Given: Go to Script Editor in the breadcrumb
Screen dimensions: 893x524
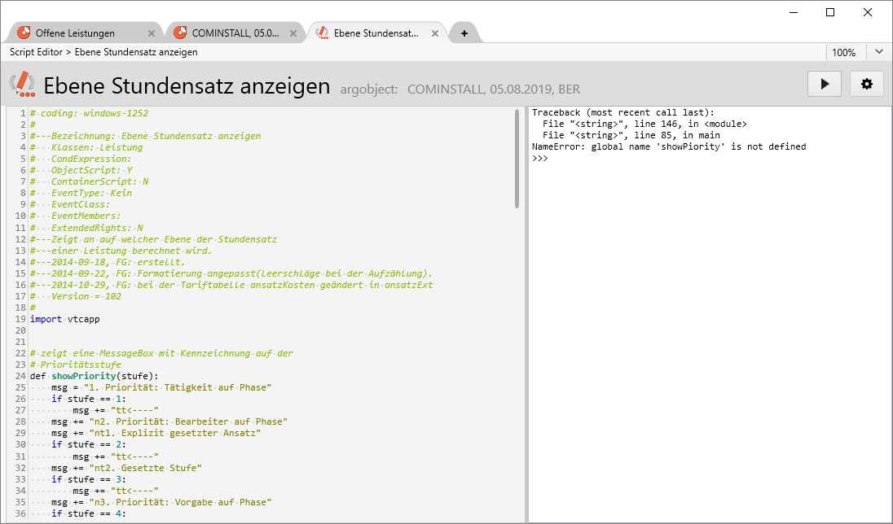Looking at the screenshot, I should click(38, 52).
